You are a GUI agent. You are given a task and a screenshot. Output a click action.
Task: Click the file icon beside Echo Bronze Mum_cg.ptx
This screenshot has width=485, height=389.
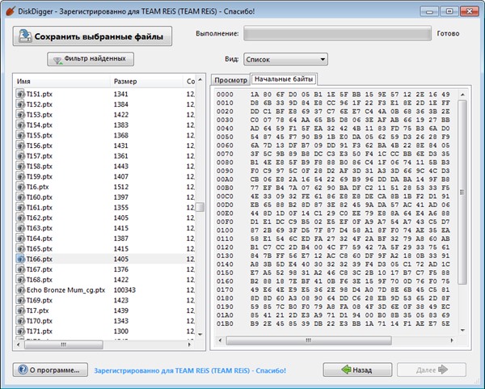coord(21,290)
